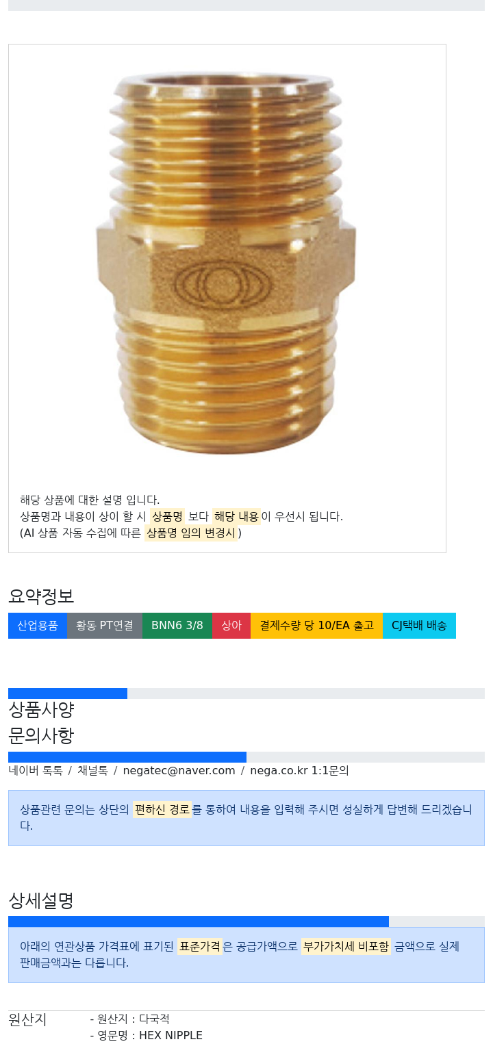The width and height of the screenshot is (493, 1044).
Task: Open the nega.co.kr 1:1문의 link
Action: (299, 770)
